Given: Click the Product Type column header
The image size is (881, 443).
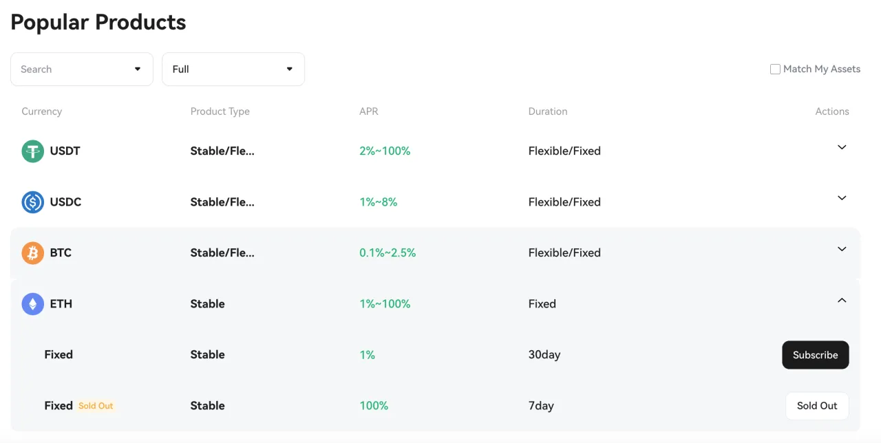Looking at the screenshot, I should click(220, 111).
